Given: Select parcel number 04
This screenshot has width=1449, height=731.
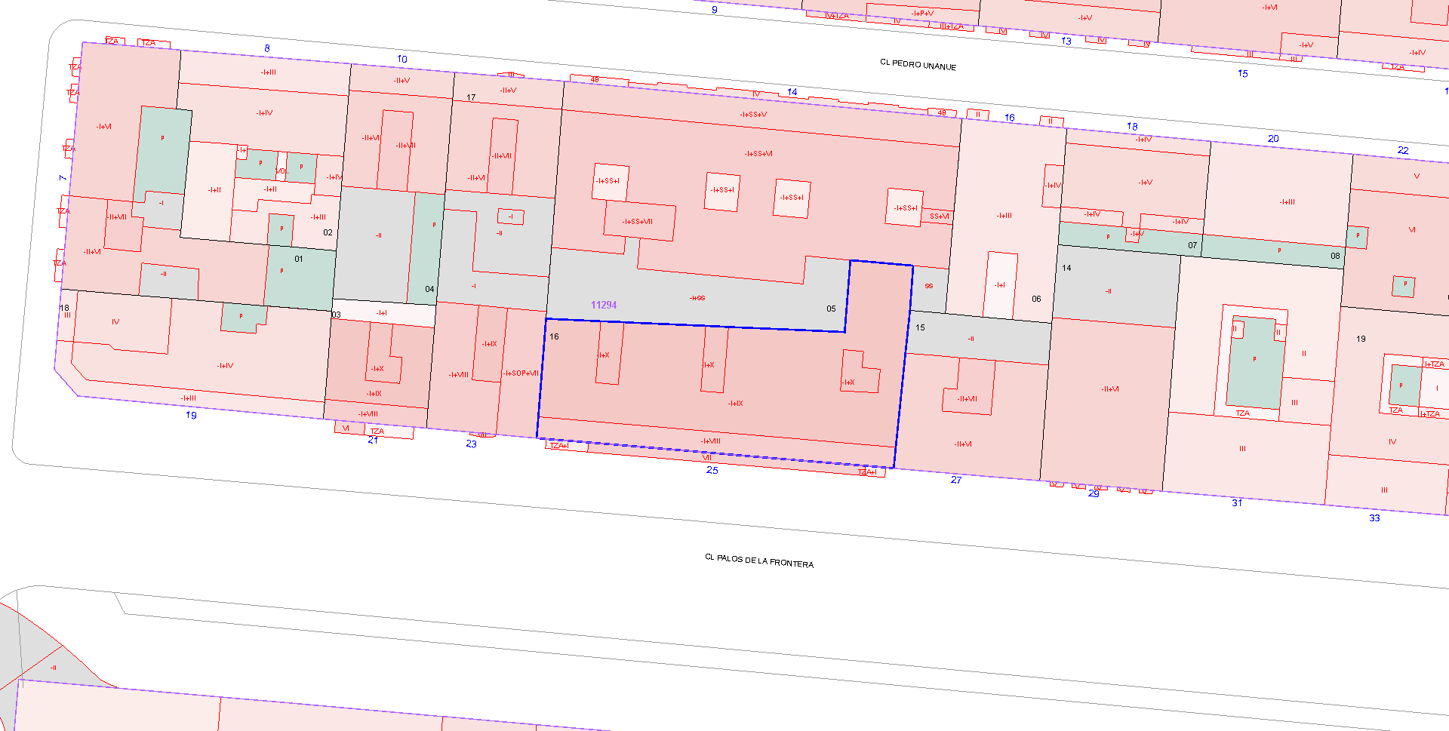Looking at the screenshot, I should (x=429, y=289).
